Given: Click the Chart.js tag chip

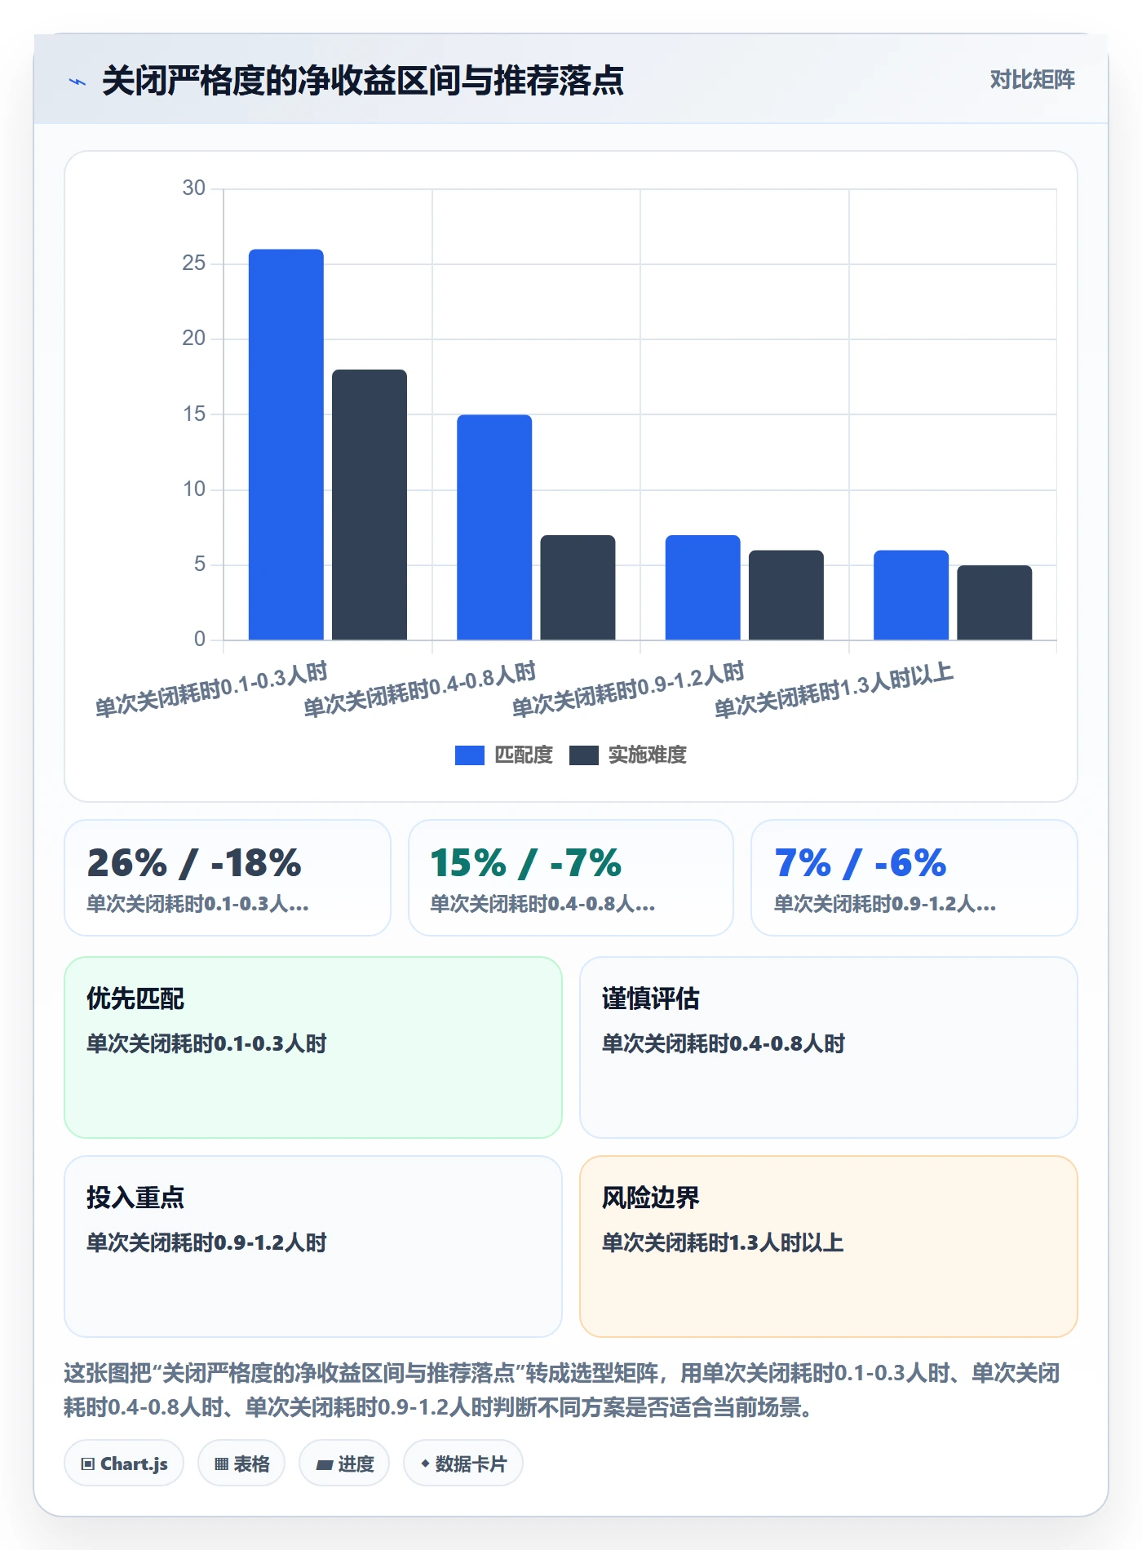Looking at the screenshot, I should tap(124, 1464).
